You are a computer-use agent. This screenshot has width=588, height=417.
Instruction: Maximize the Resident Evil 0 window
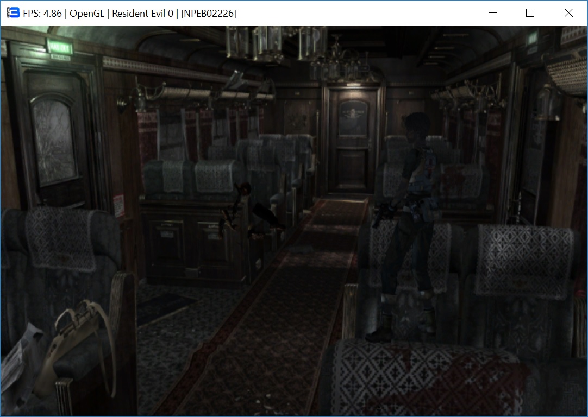[530, 13]
